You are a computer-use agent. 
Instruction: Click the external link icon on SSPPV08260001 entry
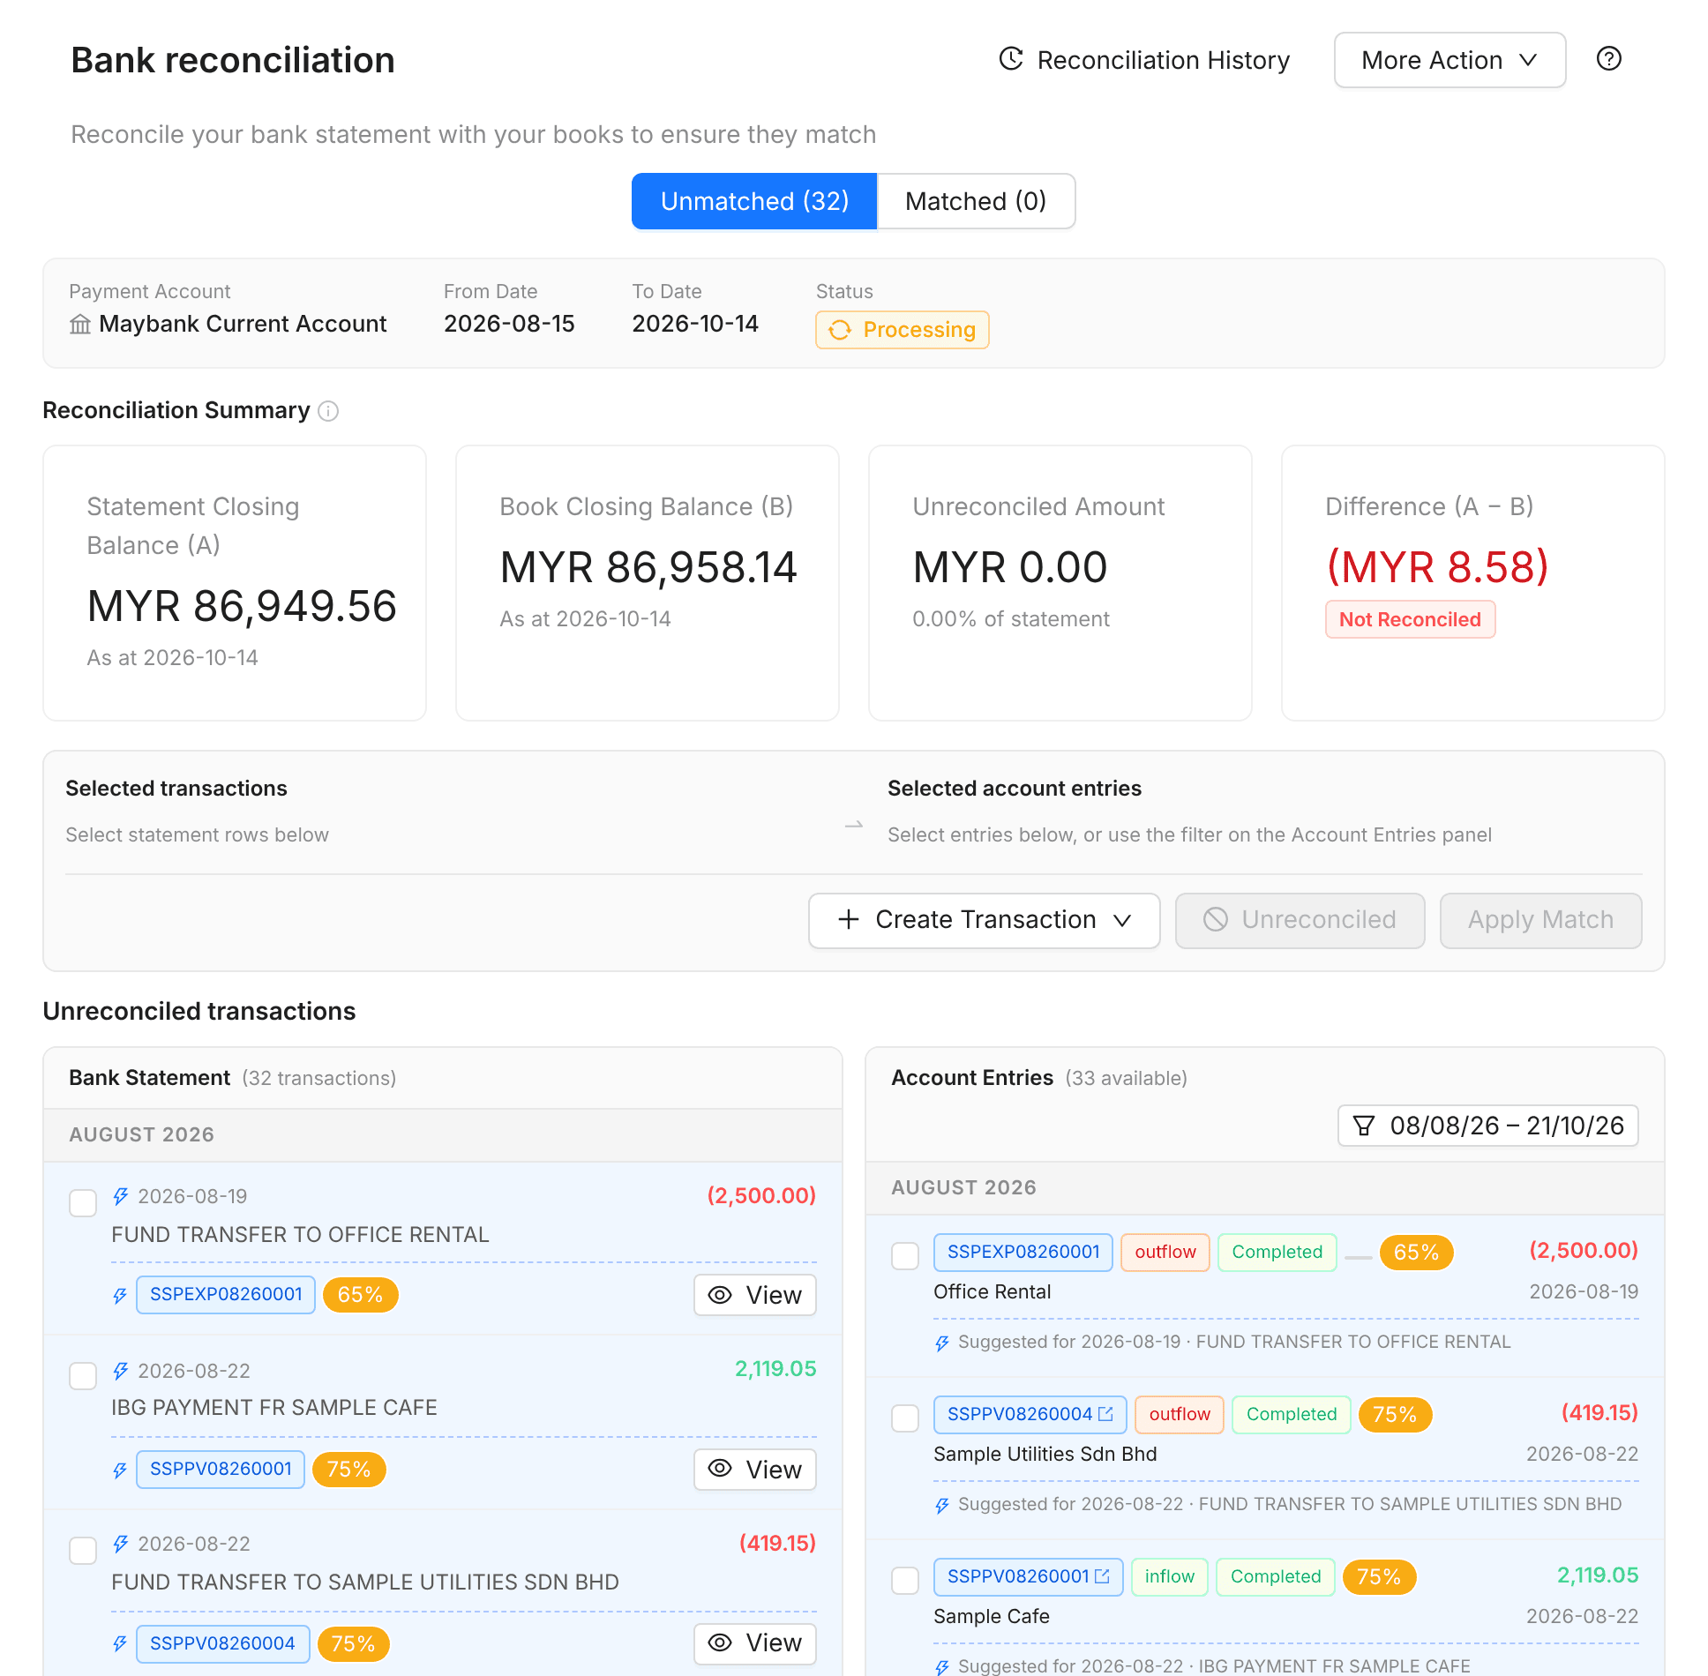[1102, 1576]
